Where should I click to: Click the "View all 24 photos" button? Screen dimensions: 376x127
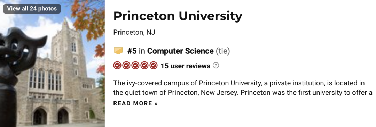pyautogui.click(x=32, y=9)
